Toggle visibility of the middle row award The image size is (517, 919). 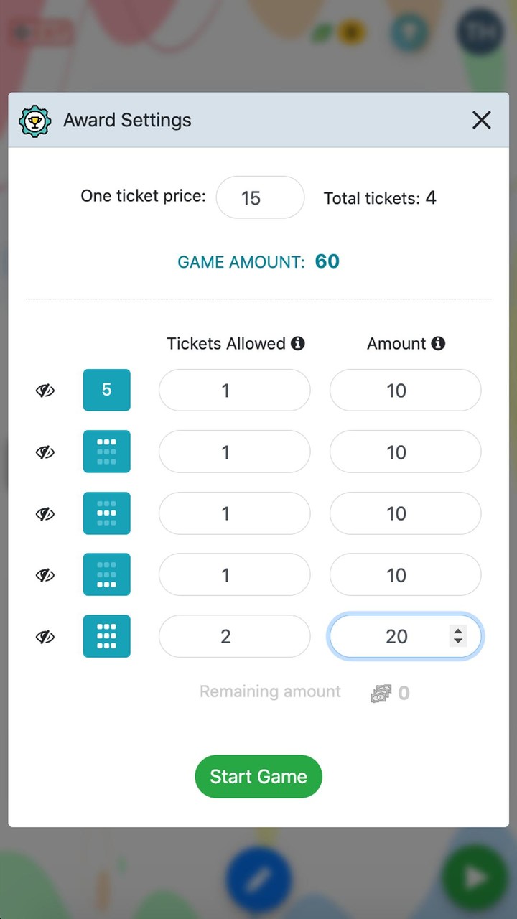(45, 514)
